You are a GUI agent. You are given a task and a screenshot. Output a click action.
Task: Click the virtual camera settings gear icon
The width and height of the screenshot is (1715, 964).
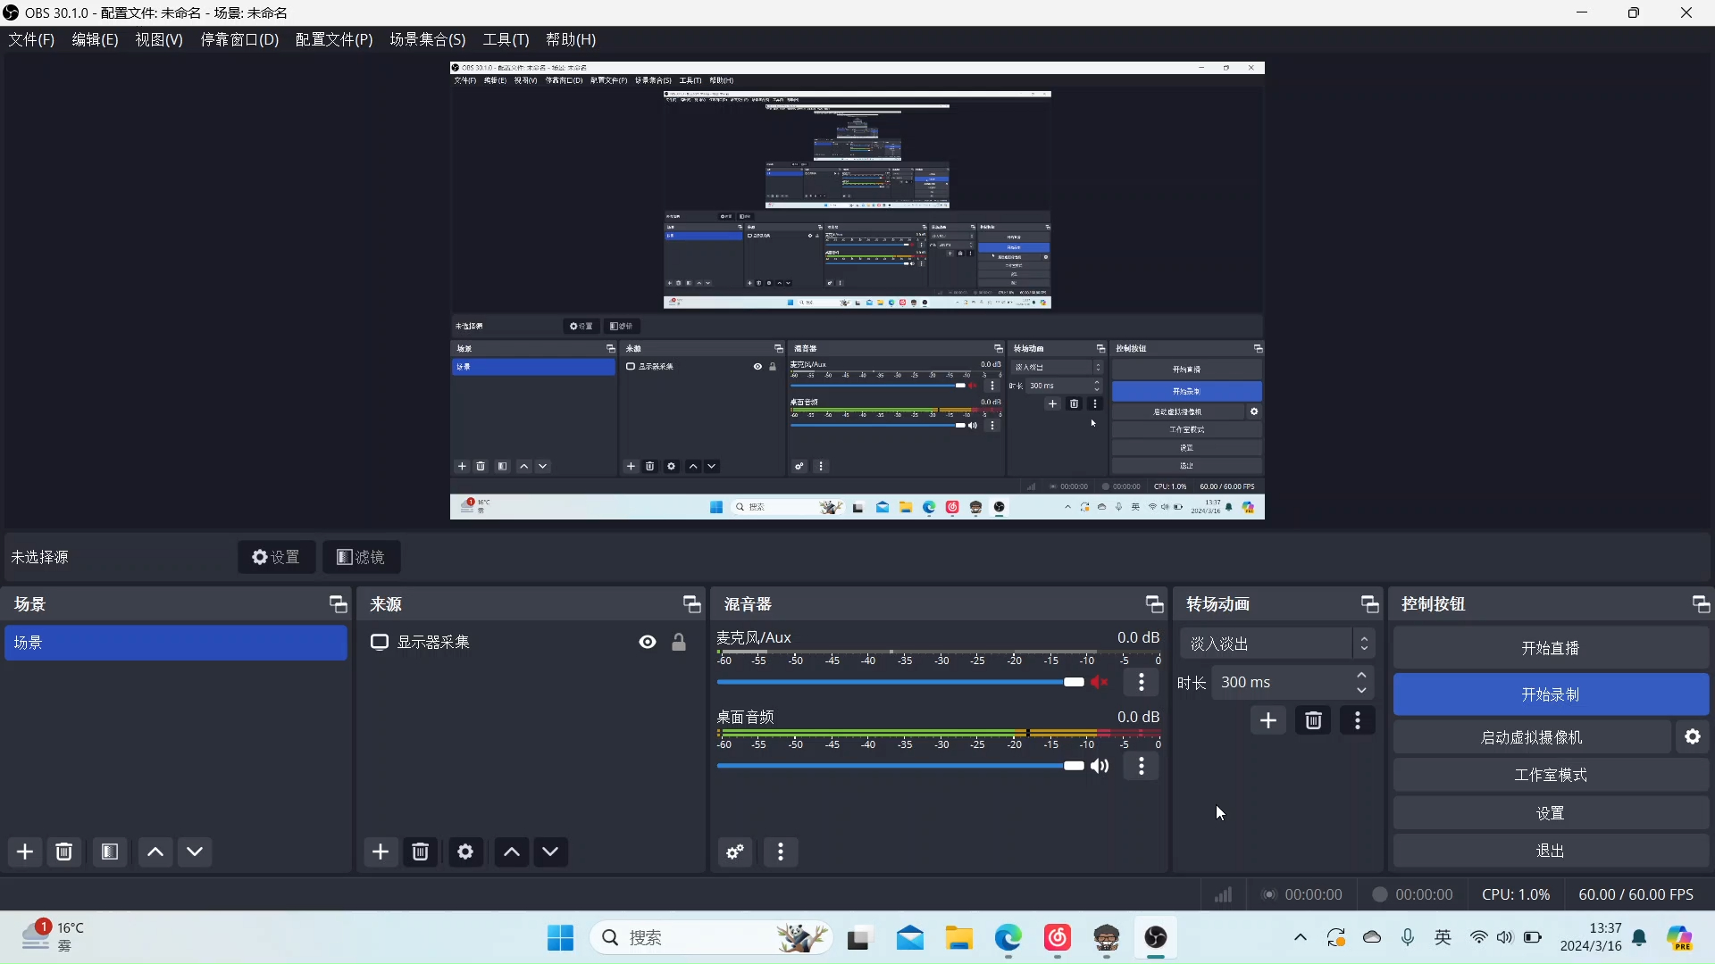coord(1693,736)
